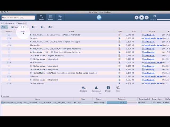Screen dimensions: 170x127
Task: Click action icon for 13 Integration row
Action: (9, 59)
